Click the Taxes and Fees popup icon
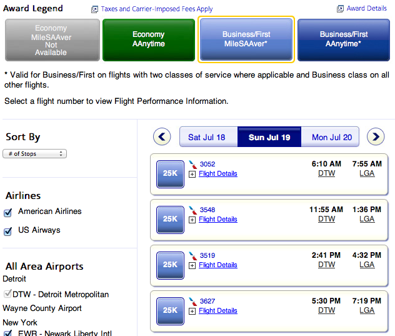 click(94, 9)
